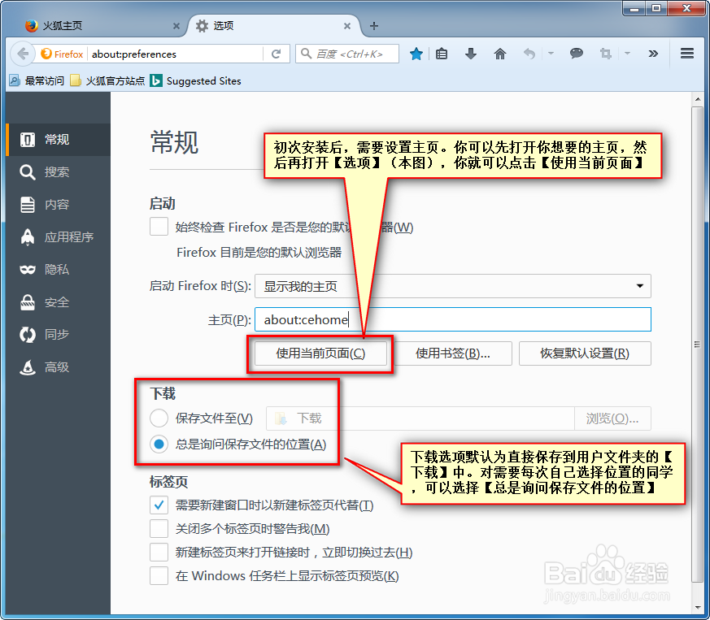
Task: Expand the toolbar overflow chevron
Action: pyautogui.click(x=653, y=53)
